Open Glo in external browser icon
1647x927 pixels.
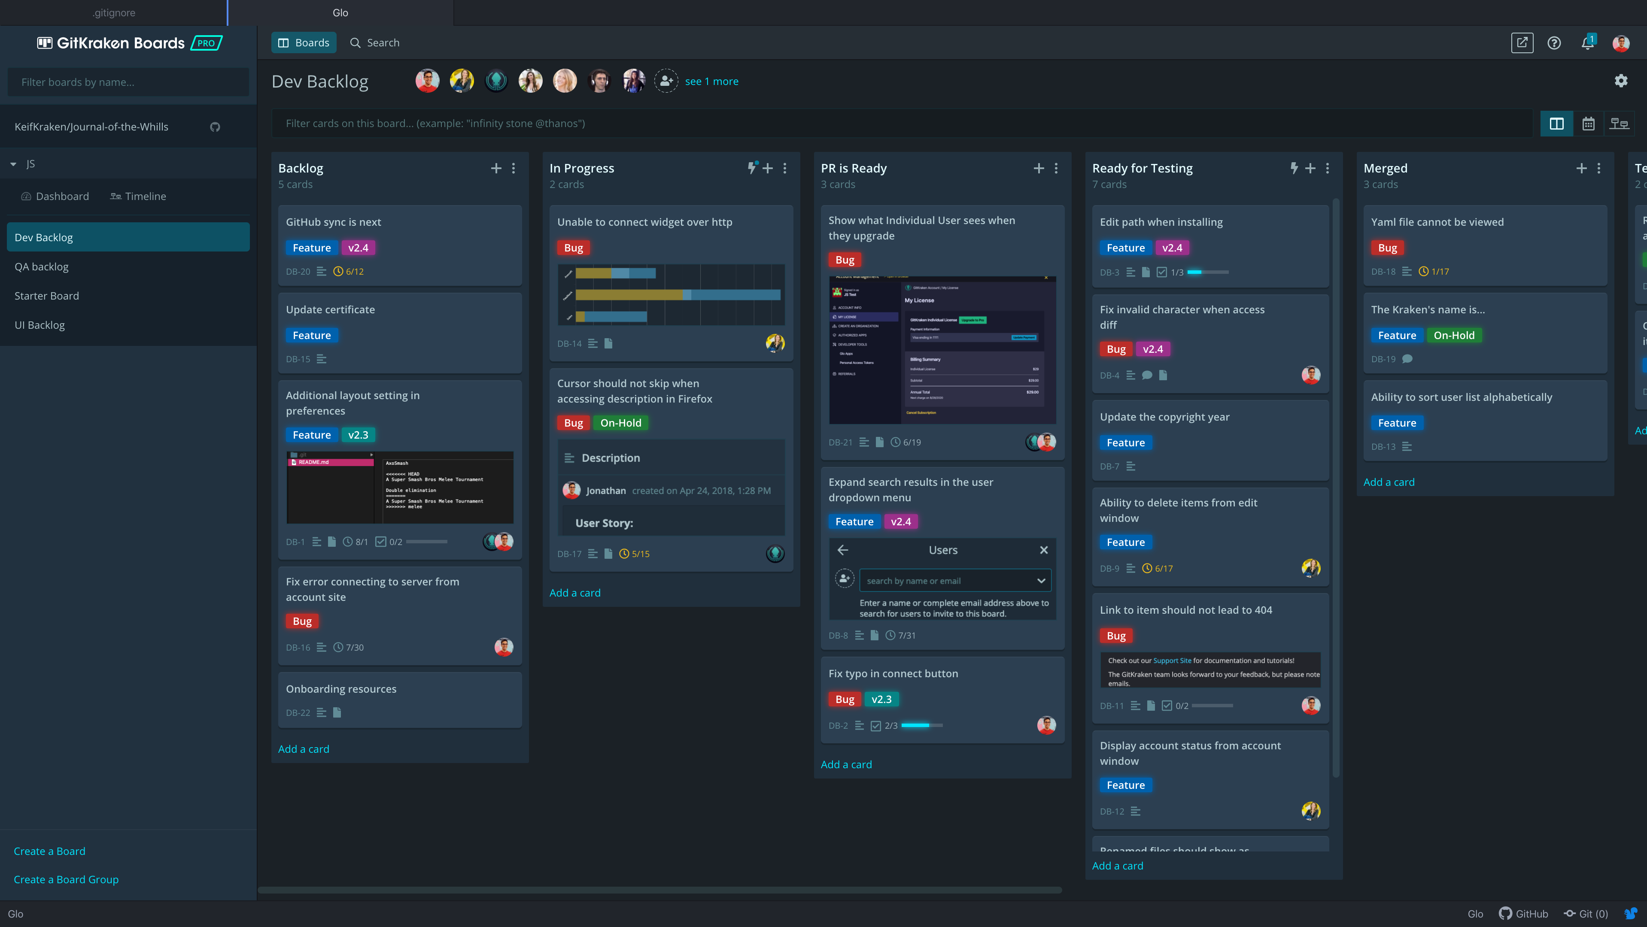(x=1522, y=43)
